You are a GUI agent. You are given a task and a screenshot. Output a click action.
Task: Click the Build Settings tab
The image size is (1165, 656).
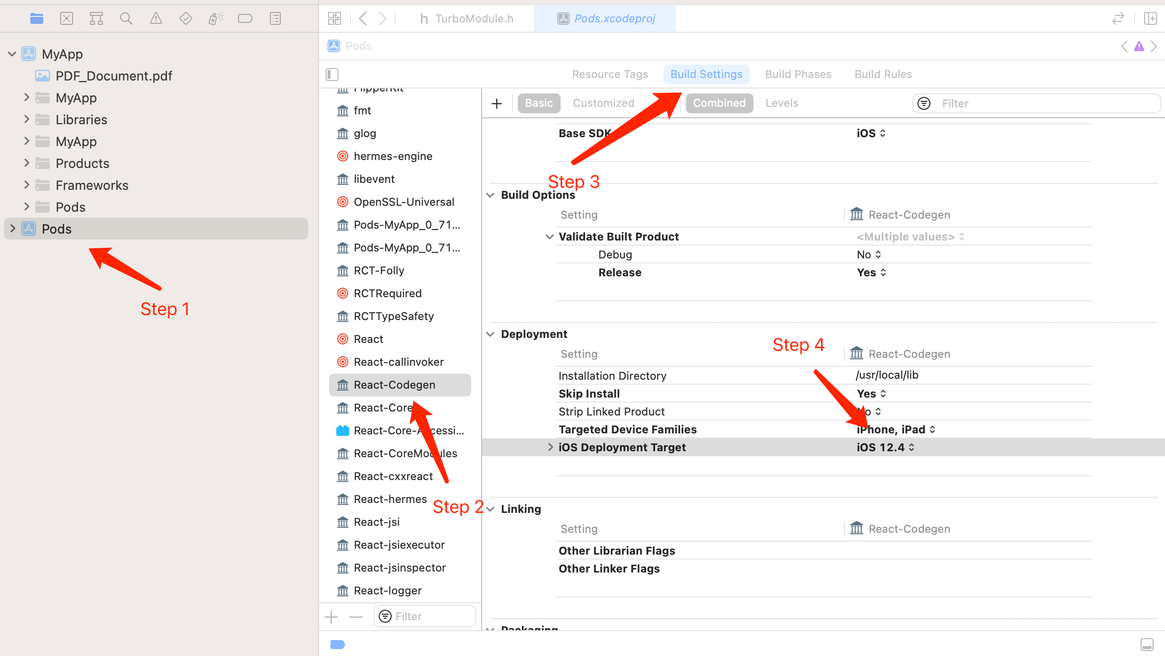706,74
